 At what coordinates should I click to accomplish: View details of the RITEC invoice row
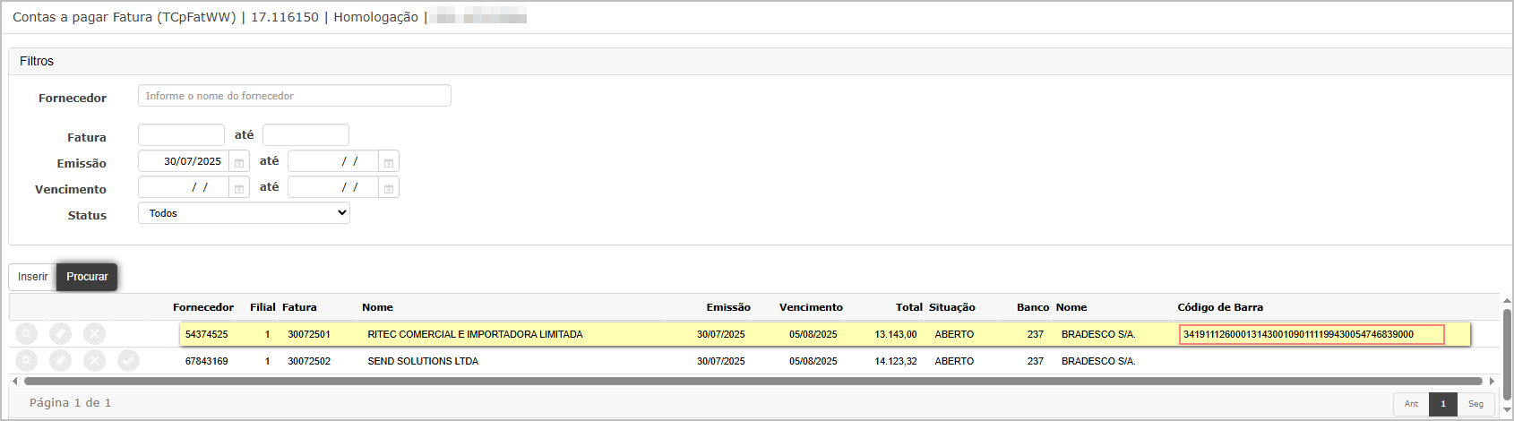27,334
